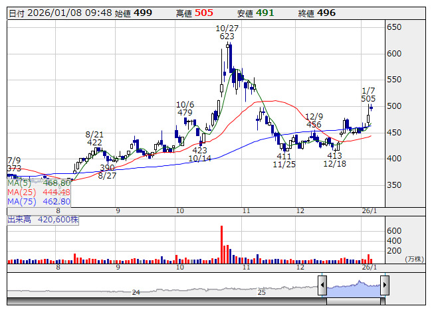Click the 10/6 high label 479
Viewport: 434px width, 312px height.
coord(185,113)
